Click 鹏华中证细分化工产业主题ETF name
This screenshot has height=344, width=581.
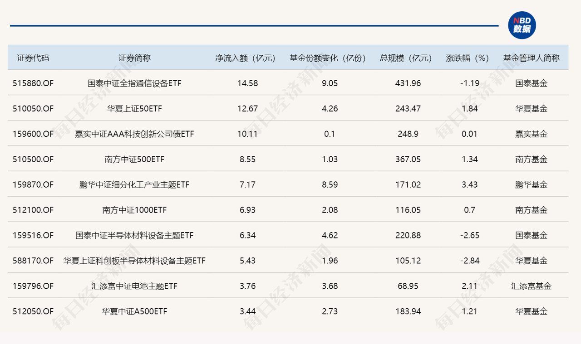(134, 185)
